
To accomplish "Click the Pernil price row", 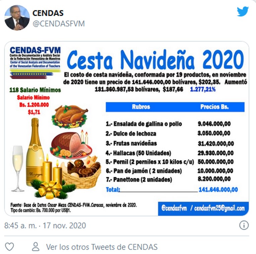I will [170, 162].
